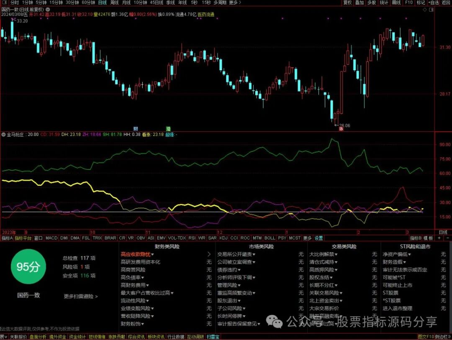Click the plus zoom-in button in indicator bar
Image resolution: width=452 pixels, height=340 pixels.
coord(439,238)
